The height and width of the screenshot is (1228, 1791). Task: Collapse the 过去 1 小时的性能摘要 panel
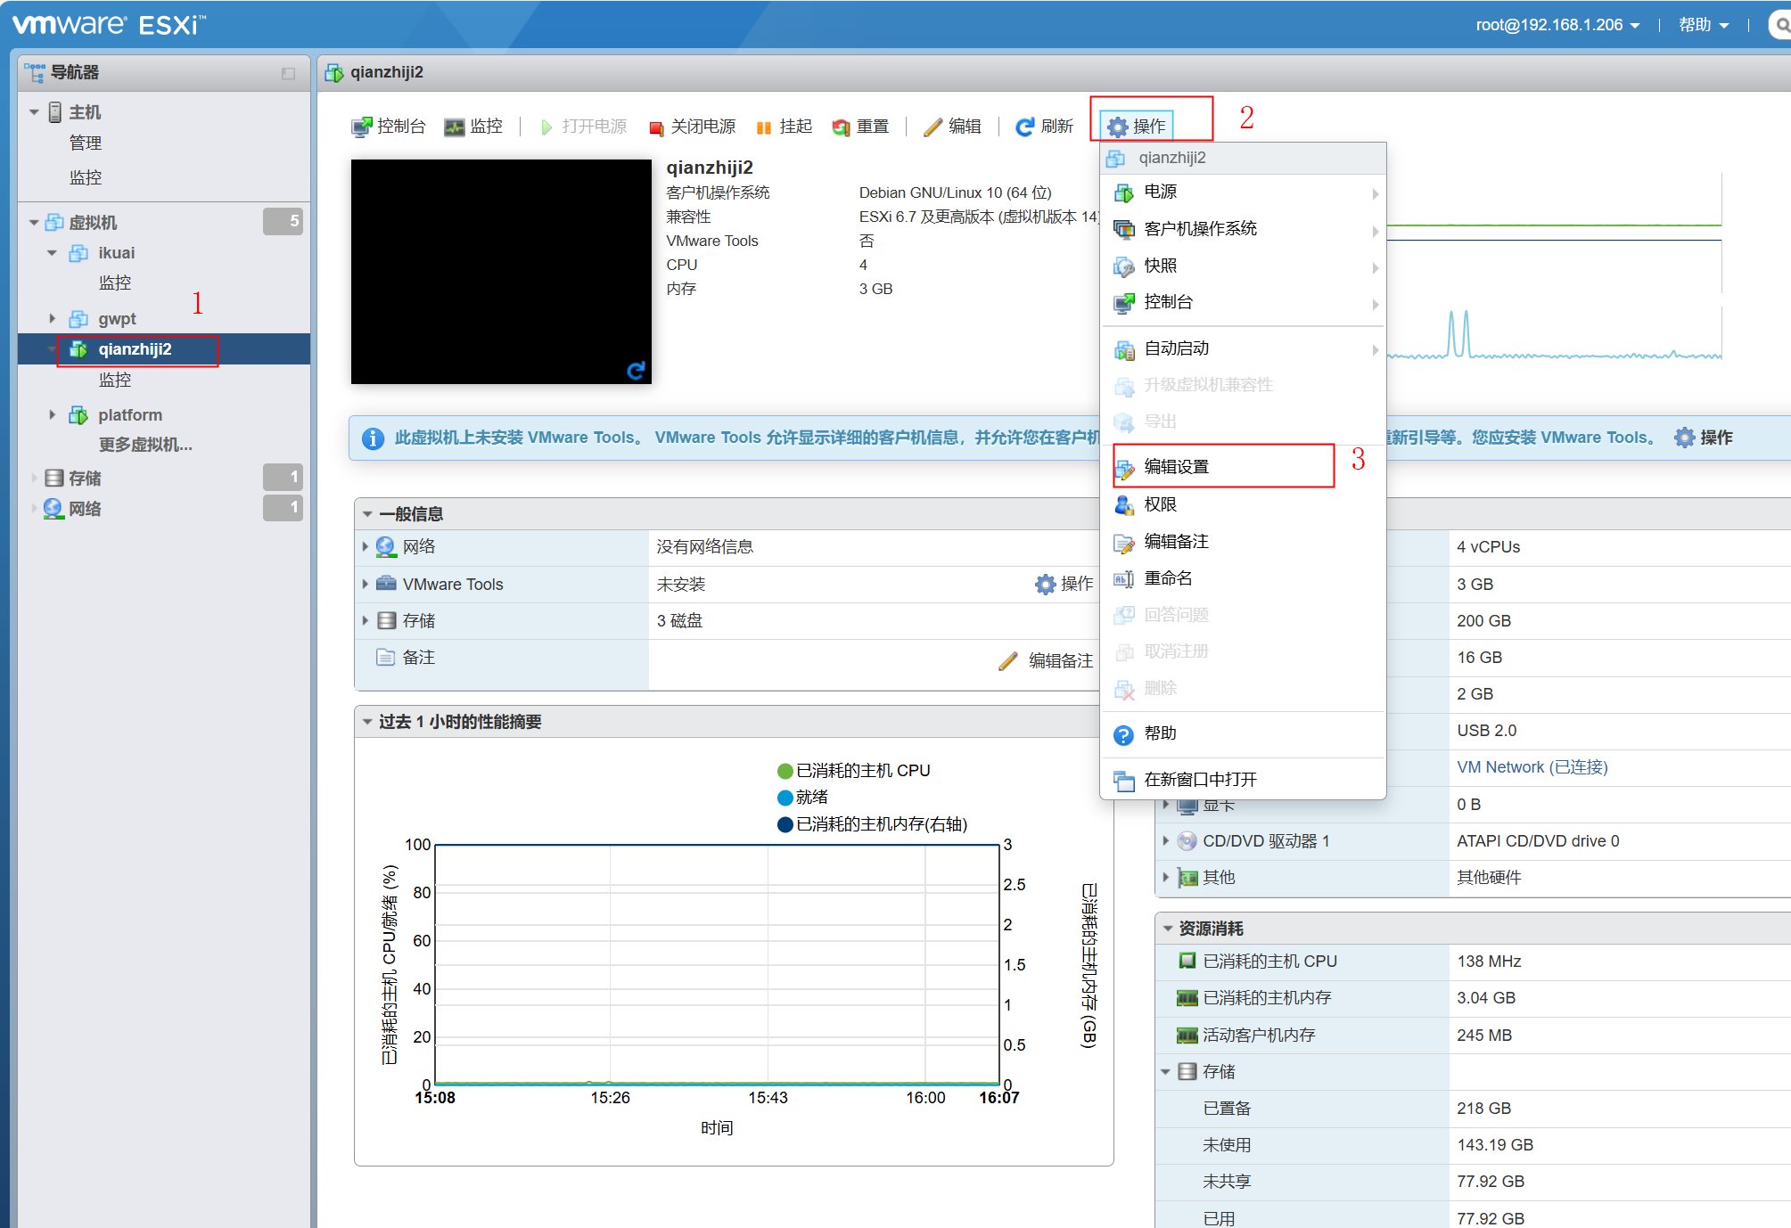click(367, 722)
